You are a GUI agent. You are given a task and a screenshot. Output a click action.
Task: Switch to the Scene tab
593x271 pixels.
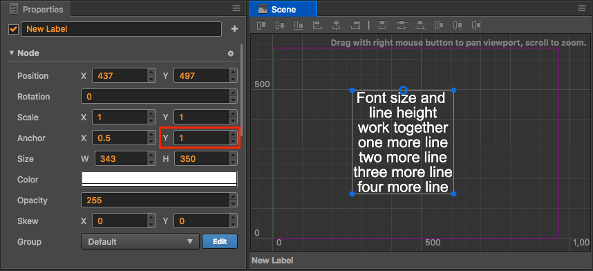pos(283,9)
